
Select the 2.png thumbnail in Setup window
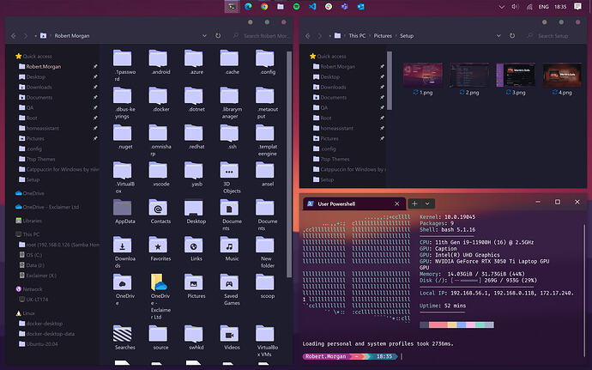(x=469, y=76)
